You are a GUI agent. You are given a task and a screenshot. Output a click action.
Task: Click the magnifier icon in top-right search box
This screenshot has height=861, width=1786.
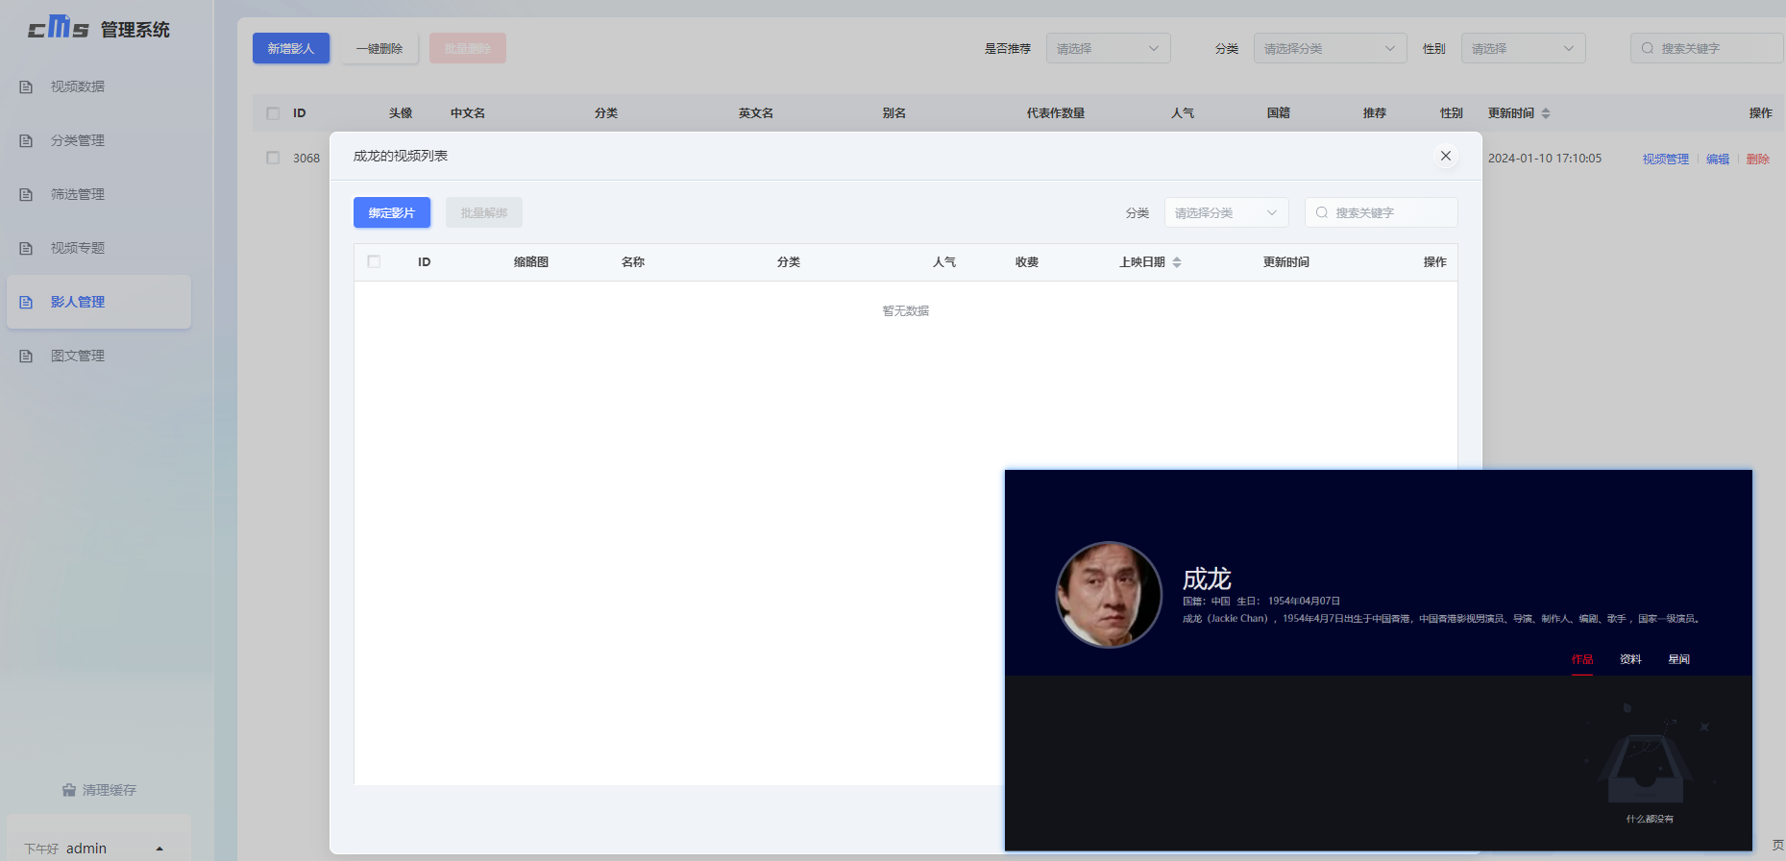[1648, 48]
